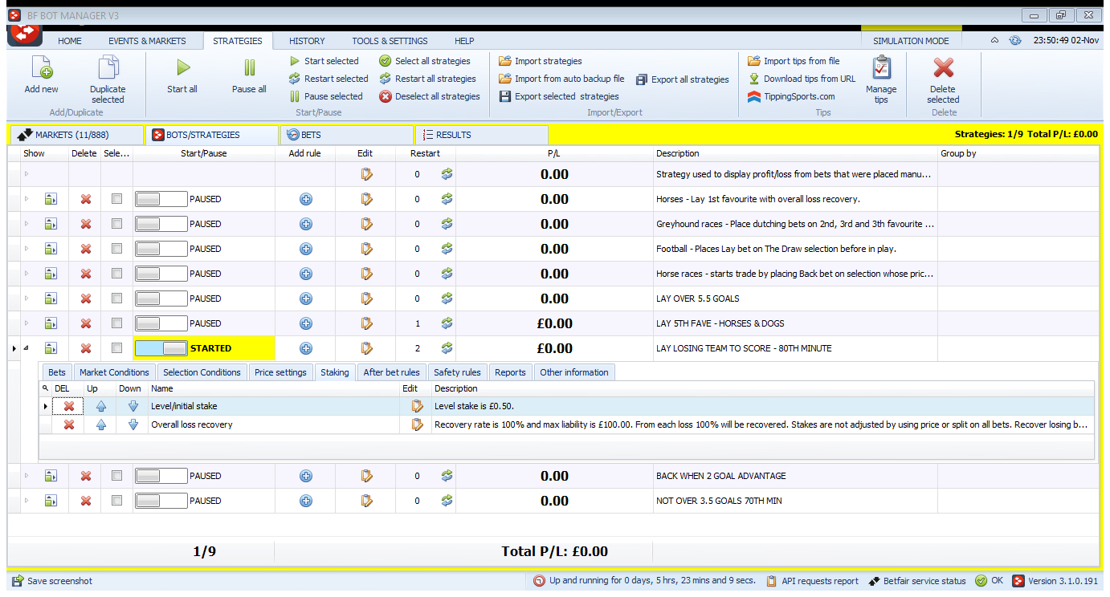1110x597 pixels.
Task: Select checkbox for Horses Lay 1st favourite strategy
Action: [117, 199]
